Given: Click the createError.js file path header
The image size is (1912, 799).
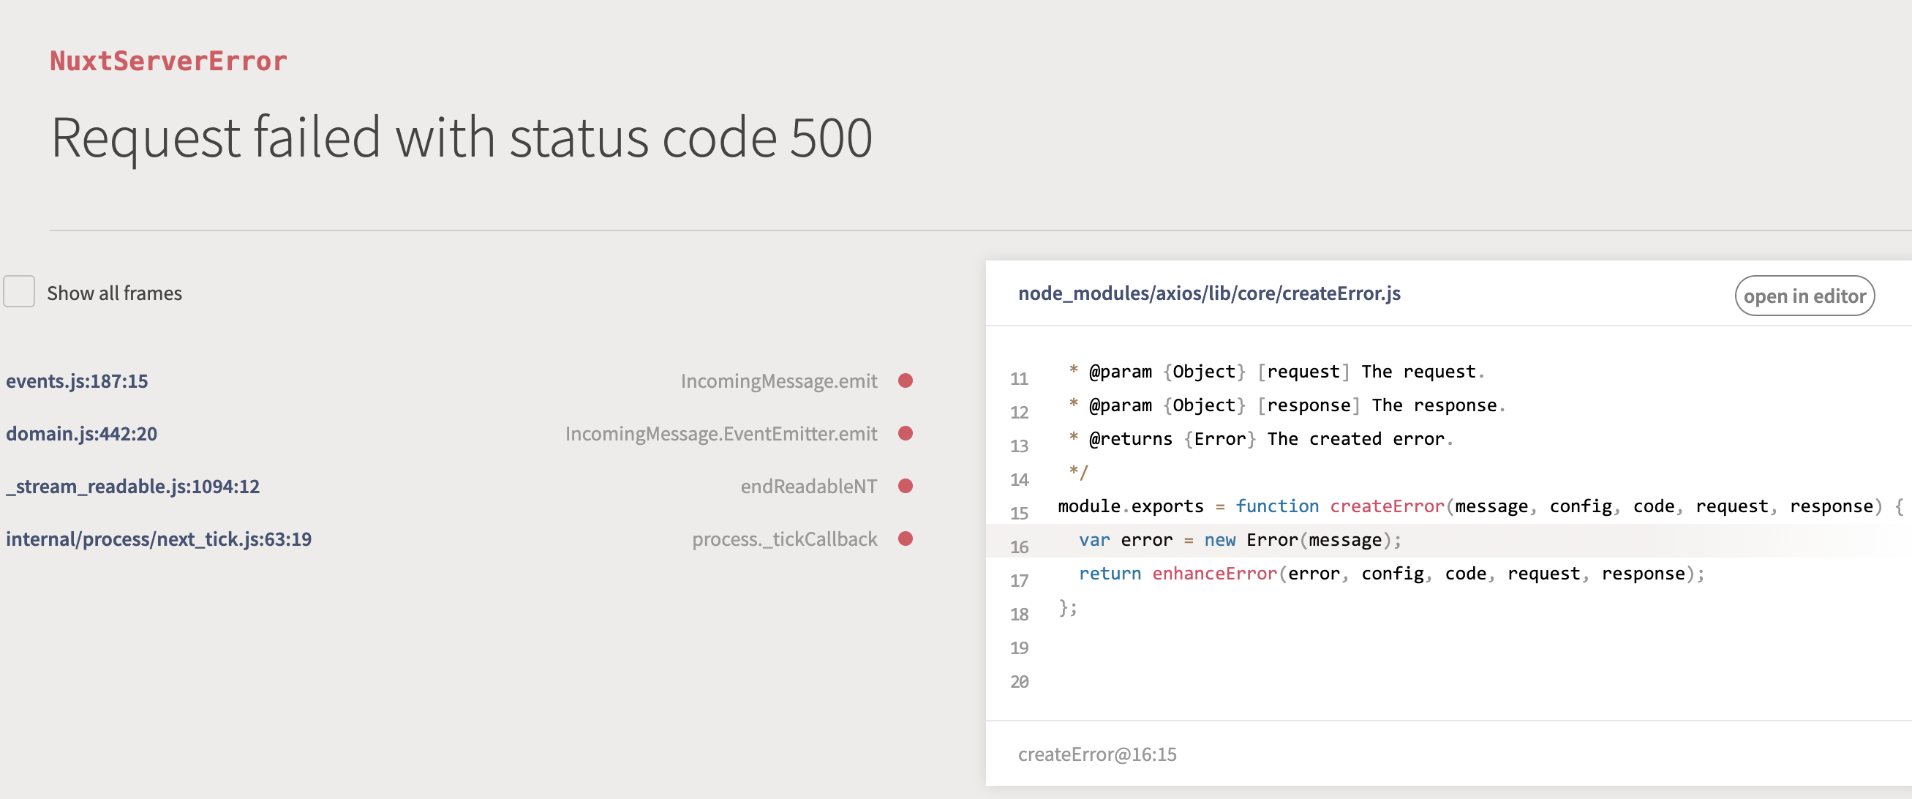Looking at the screenshot, I should 1208,293.
